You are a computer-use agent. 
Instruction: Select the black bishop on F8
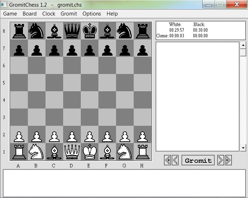coord(107,31)
